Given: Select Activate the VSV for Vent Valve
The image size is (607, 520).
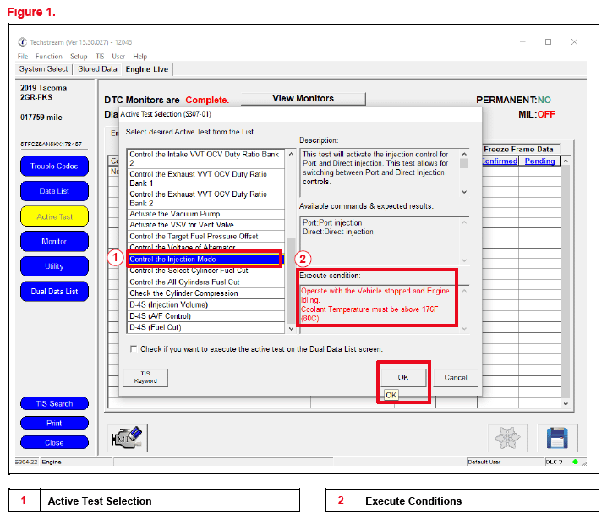Looking at the screenshot, I should click(x=206, y=225).
